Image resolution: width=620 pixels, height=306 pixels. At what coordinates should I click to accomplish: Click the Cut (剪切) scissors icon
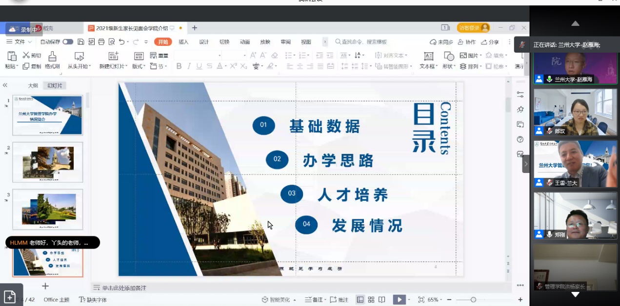coord(26,56)
